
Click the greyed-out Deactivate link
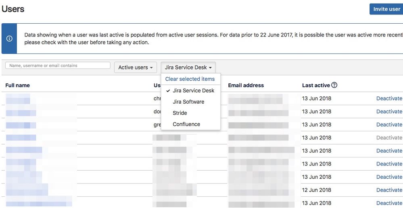[389, 138]
